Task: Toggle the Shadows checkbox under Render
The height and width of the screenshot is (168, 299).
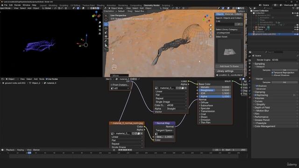Action: tap(257, 86)
